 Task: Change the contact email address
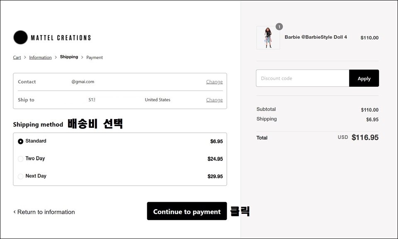click(214, 82)
